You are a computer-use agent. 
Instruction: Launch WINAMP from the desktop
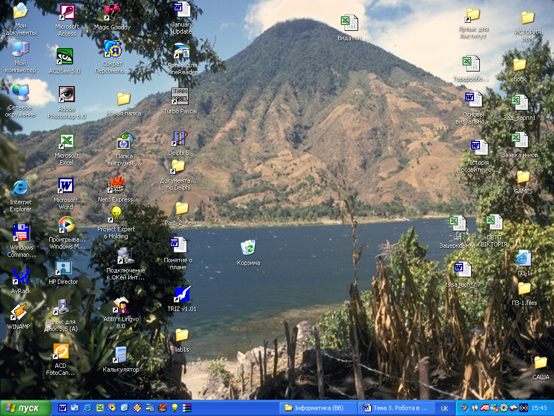19,312
